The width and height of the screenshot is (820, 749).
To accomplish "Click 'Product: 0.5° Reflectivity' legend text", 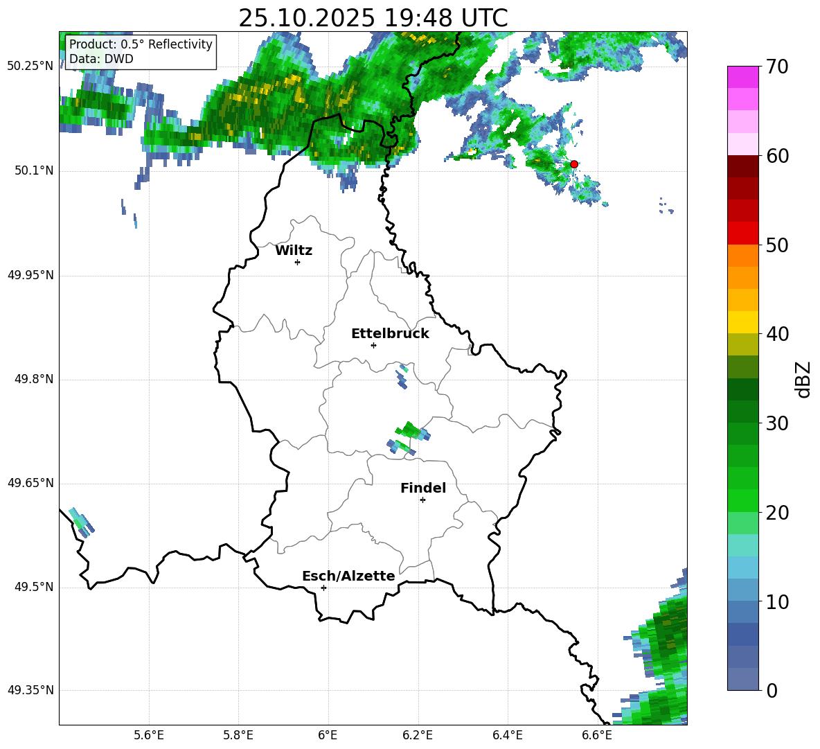I will (x=141, y=44).
